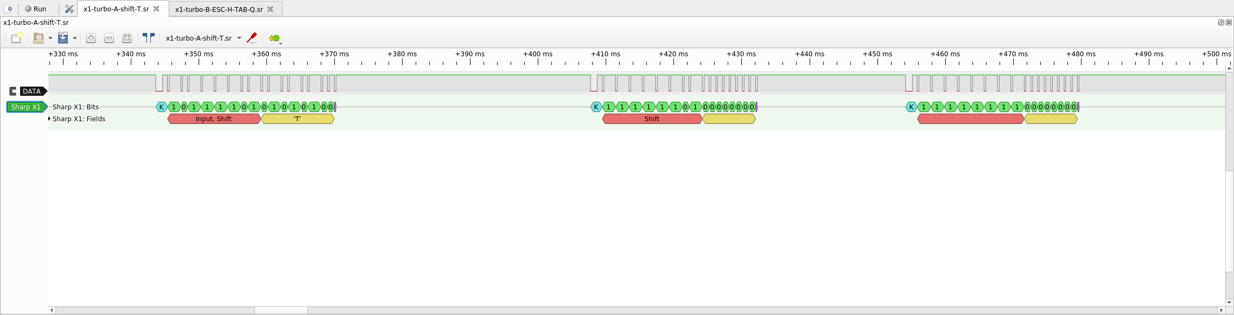This screenshot has height=315, width=1234.
Task: Expand the Sharp X1: Fields row
Action: coord(49,119)
